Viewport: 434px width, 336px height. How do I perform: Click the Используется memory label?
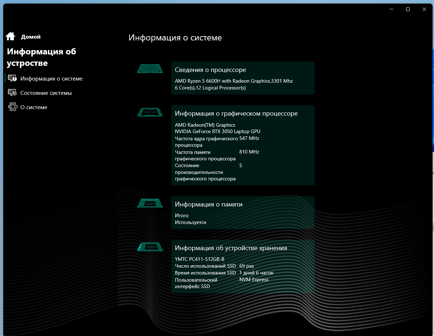pos(191,222)
